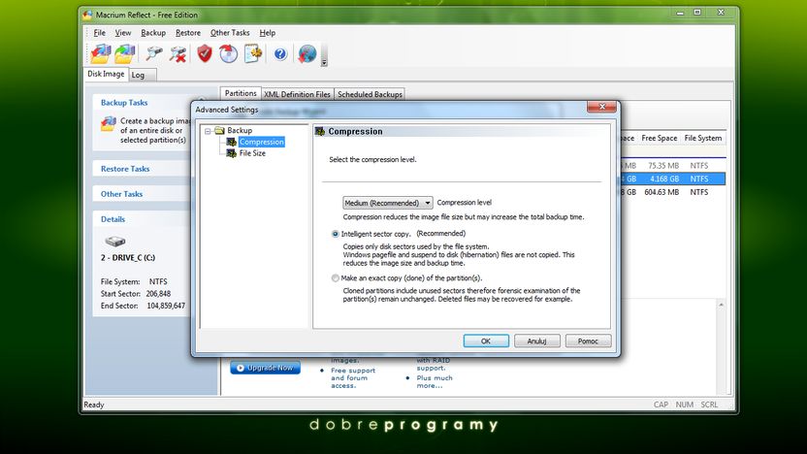The image size is (807, 454).
Task: Select Intelligent sector copy radio button
Action: pyautogui.click(x=335, y=234)
